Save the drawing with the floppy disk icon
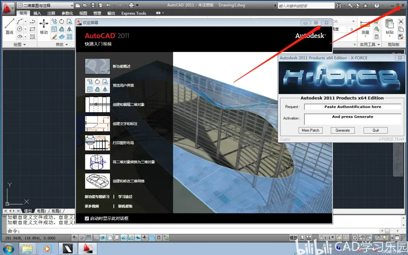 pos(93,5)
